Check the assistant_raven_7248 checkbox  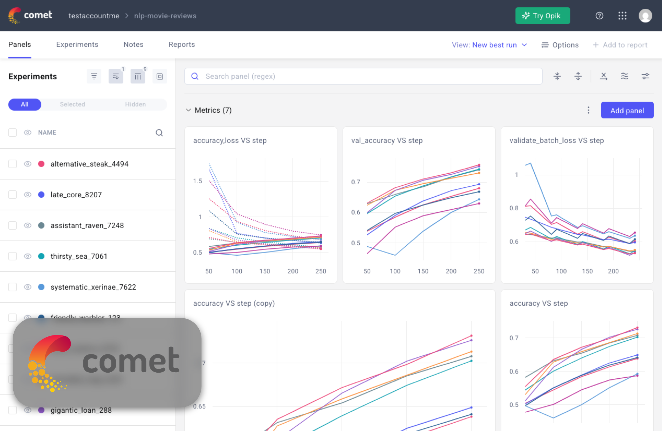coord(13,225)
